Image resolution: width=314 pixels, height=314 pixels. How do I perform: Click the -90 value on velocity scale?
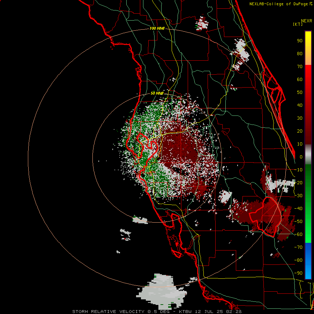coord(298,273)
